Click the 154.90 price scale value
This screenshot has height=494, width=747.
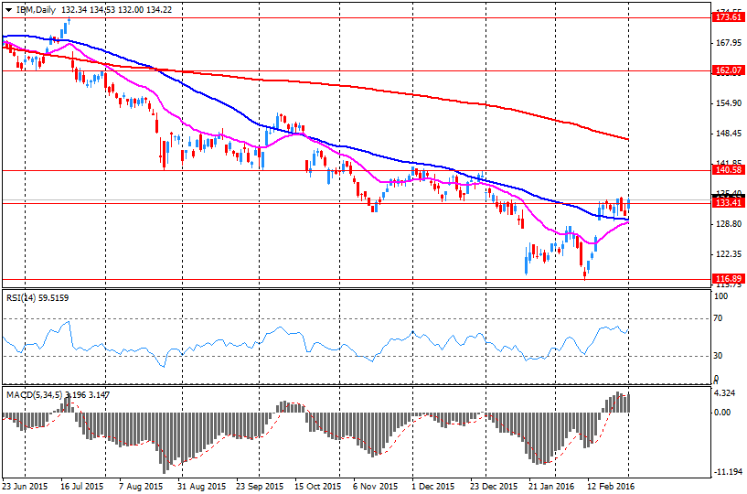click(x=730, y=103)
